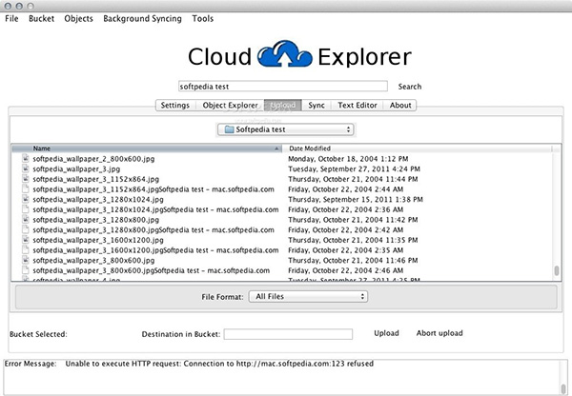Click document icon of 1280x800.jpgSoftpedia test file
Viewport: 572px width, 396px height.
[x=25, y=229]
